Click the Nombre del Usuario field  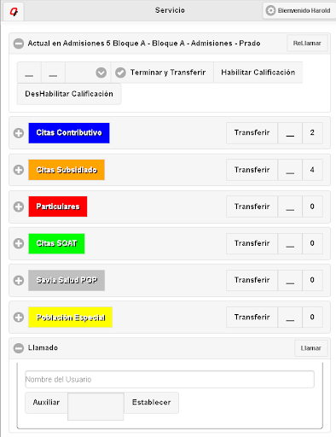tap(170, 379)
